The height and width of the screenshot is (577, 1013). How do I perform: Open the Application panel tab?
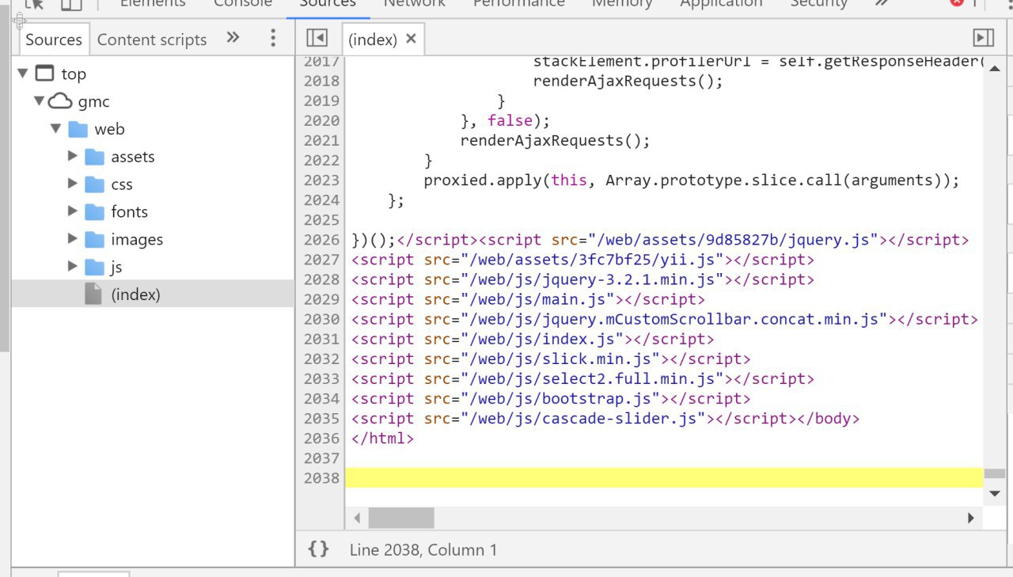pos(721,4)
